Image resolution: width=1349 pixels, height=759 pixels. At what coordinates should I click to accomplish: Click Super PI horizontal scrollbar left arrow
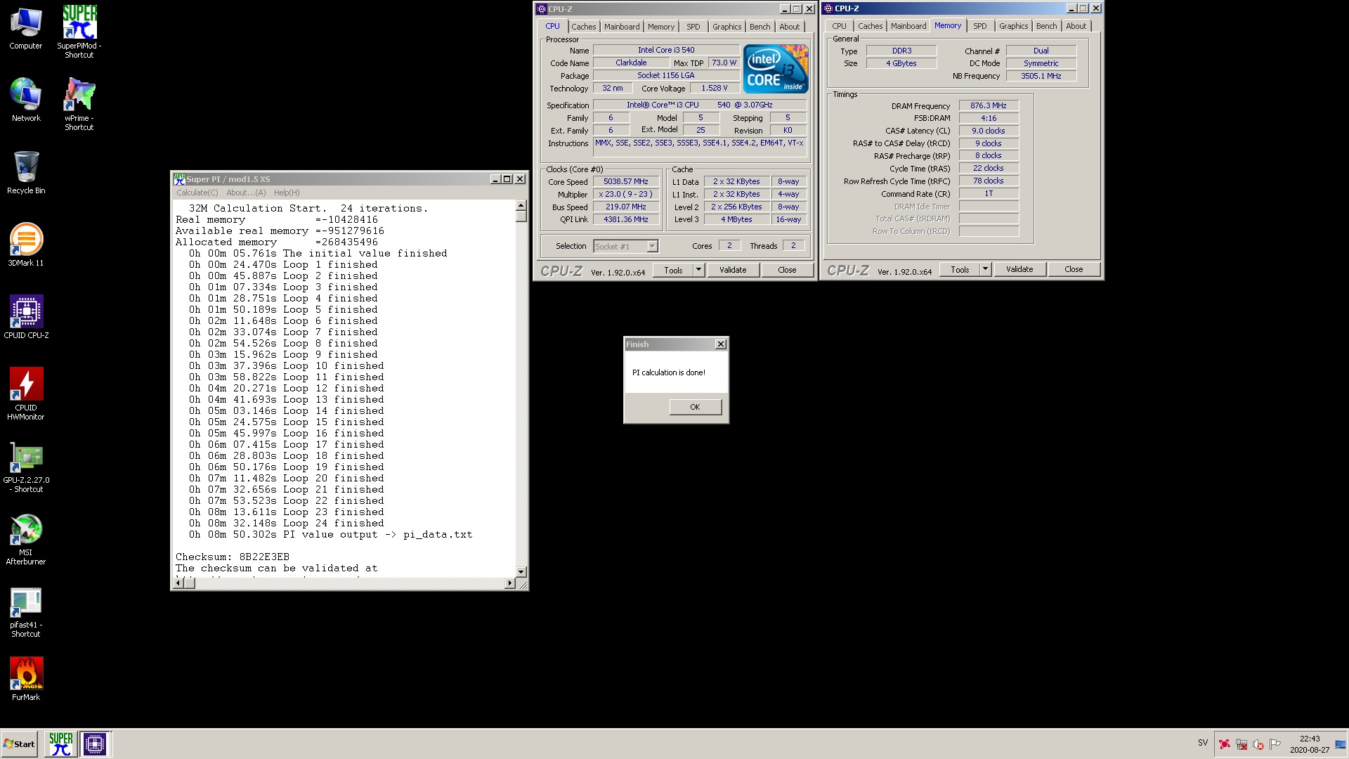(178, 583)
